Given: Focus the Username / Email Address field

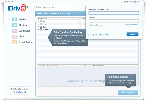Looking at the screenshot, I should (x=114, y=13).
